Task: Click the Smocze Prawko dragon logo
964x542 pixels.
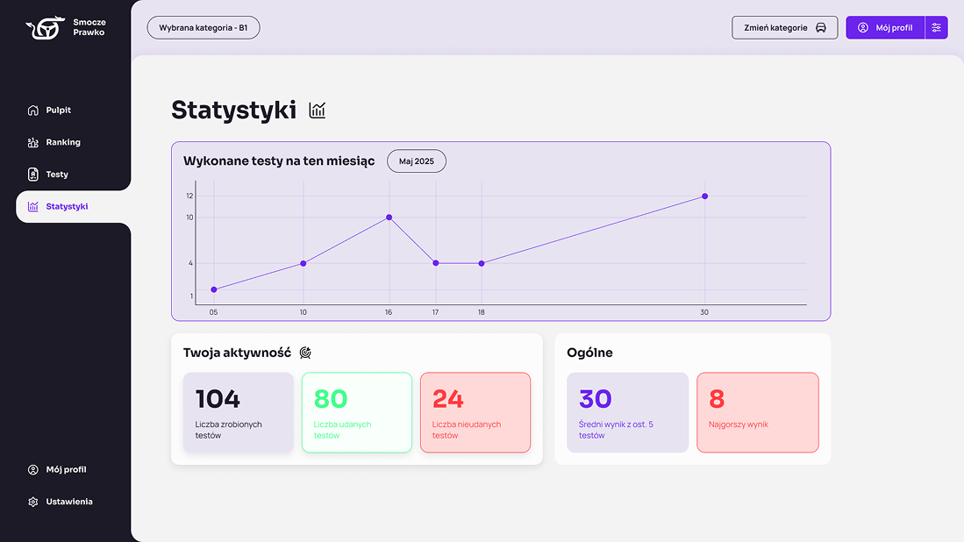Action: (45, 28)
